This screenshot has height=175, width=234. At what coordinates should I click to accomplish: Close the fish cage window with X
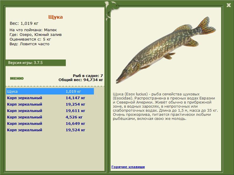point(228,5)
